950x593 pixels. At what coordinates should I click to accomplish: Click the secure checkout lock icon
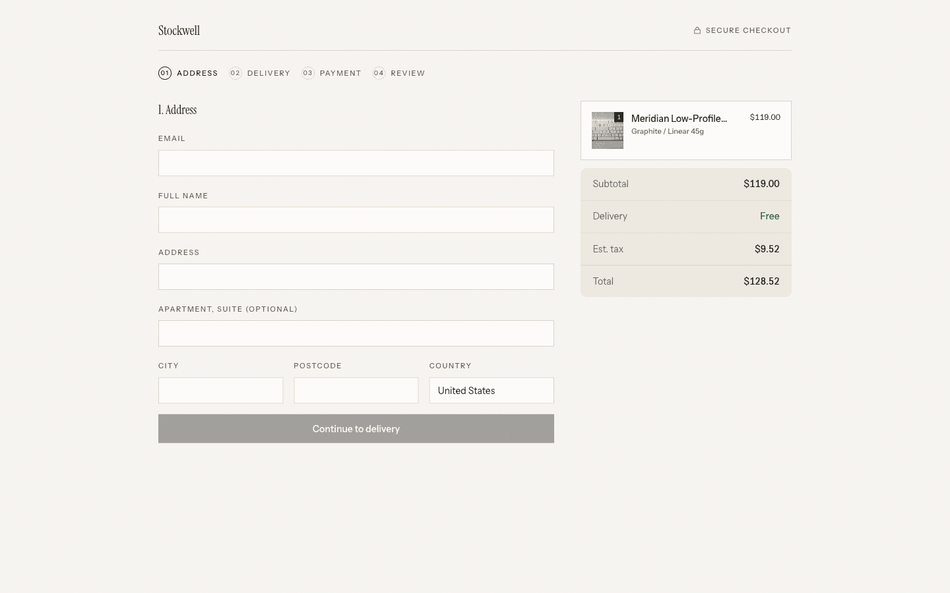(x=697, y=30)
